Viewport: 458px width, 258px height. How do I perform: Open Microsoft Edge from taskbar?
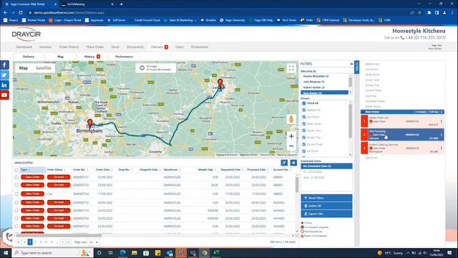[x=122, y=253]
